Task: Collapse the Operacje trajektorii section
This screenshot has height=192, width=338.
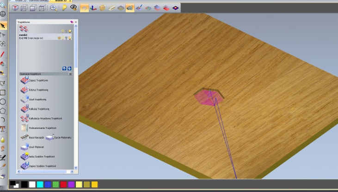Action: pos(70,74)
